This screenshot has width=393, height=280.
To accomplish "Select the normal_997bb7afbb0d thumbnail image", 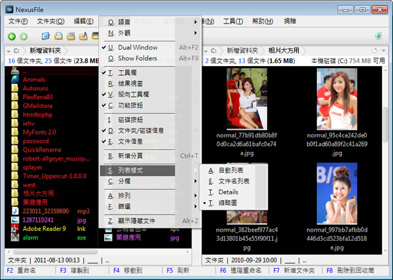I will point(337,194).
